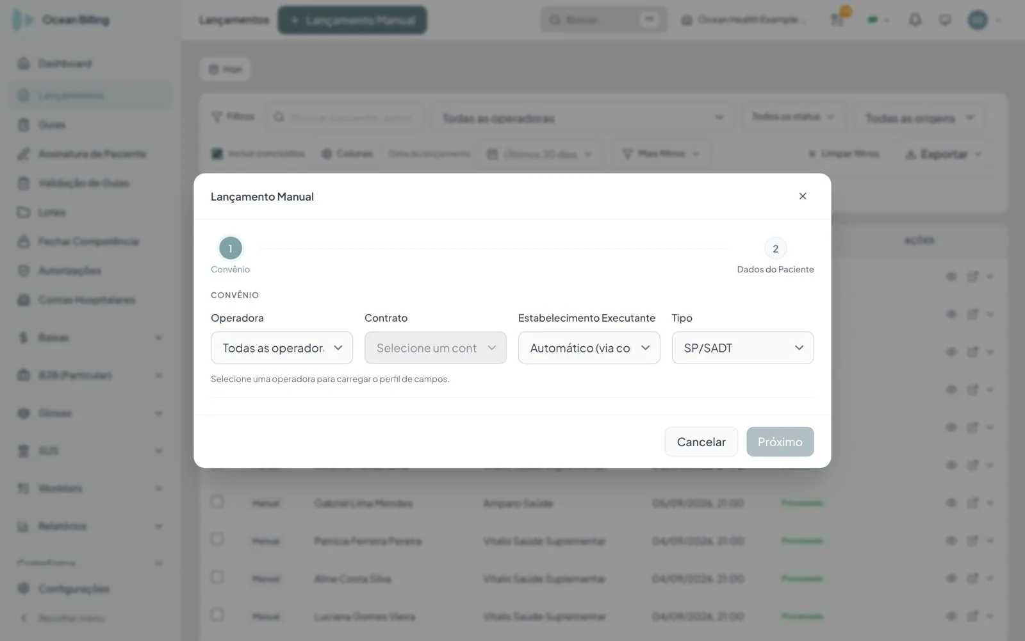Viewport: 1025px width, 641px height.
Task: Expand the Glosas sidebar group
Action: coord(159,413)
